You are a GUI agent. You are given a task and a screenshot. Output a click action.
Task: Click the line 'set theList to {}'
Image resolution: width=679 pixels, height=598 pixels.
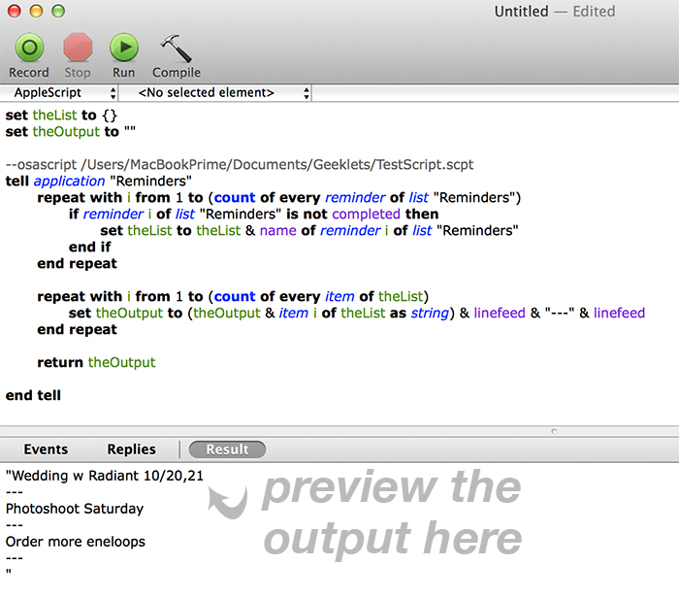(61, 116)
